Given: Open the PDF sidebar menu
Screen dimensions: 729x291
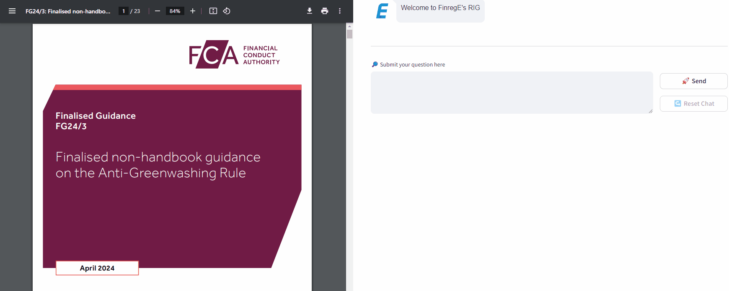Looking at the screenshot, I should pyautogui.click(x=12, y=11).
